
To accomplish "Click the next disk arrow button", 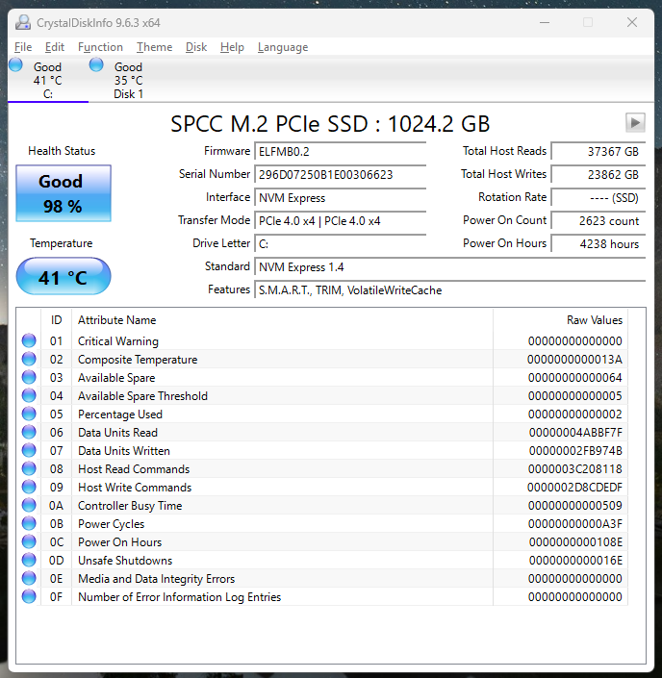I will 634,122.
